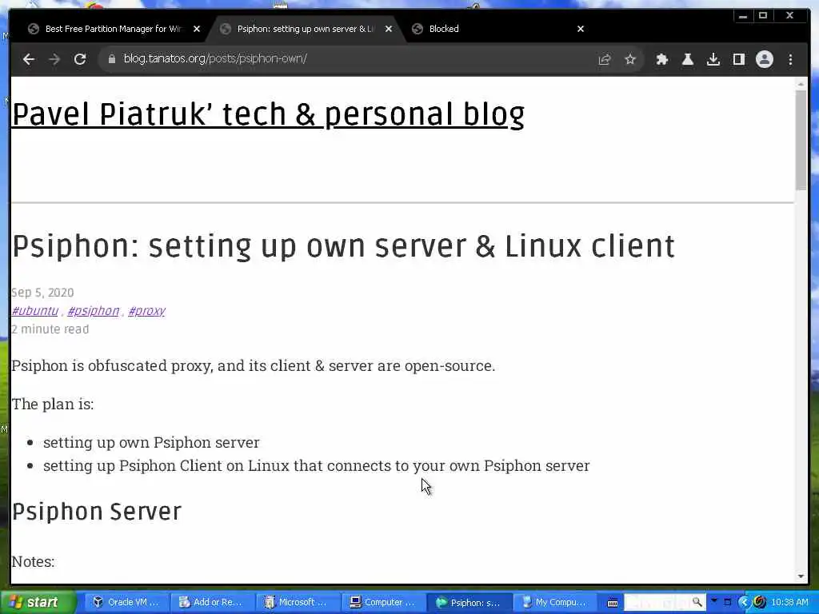This screenshot has width=819, height=614.
Task: Follow the #proxy tag link
Action: [x=147, y=311]
